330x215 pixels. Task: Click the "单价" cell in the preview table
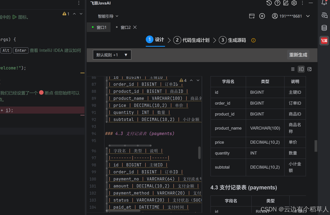(x=295, y=142)
